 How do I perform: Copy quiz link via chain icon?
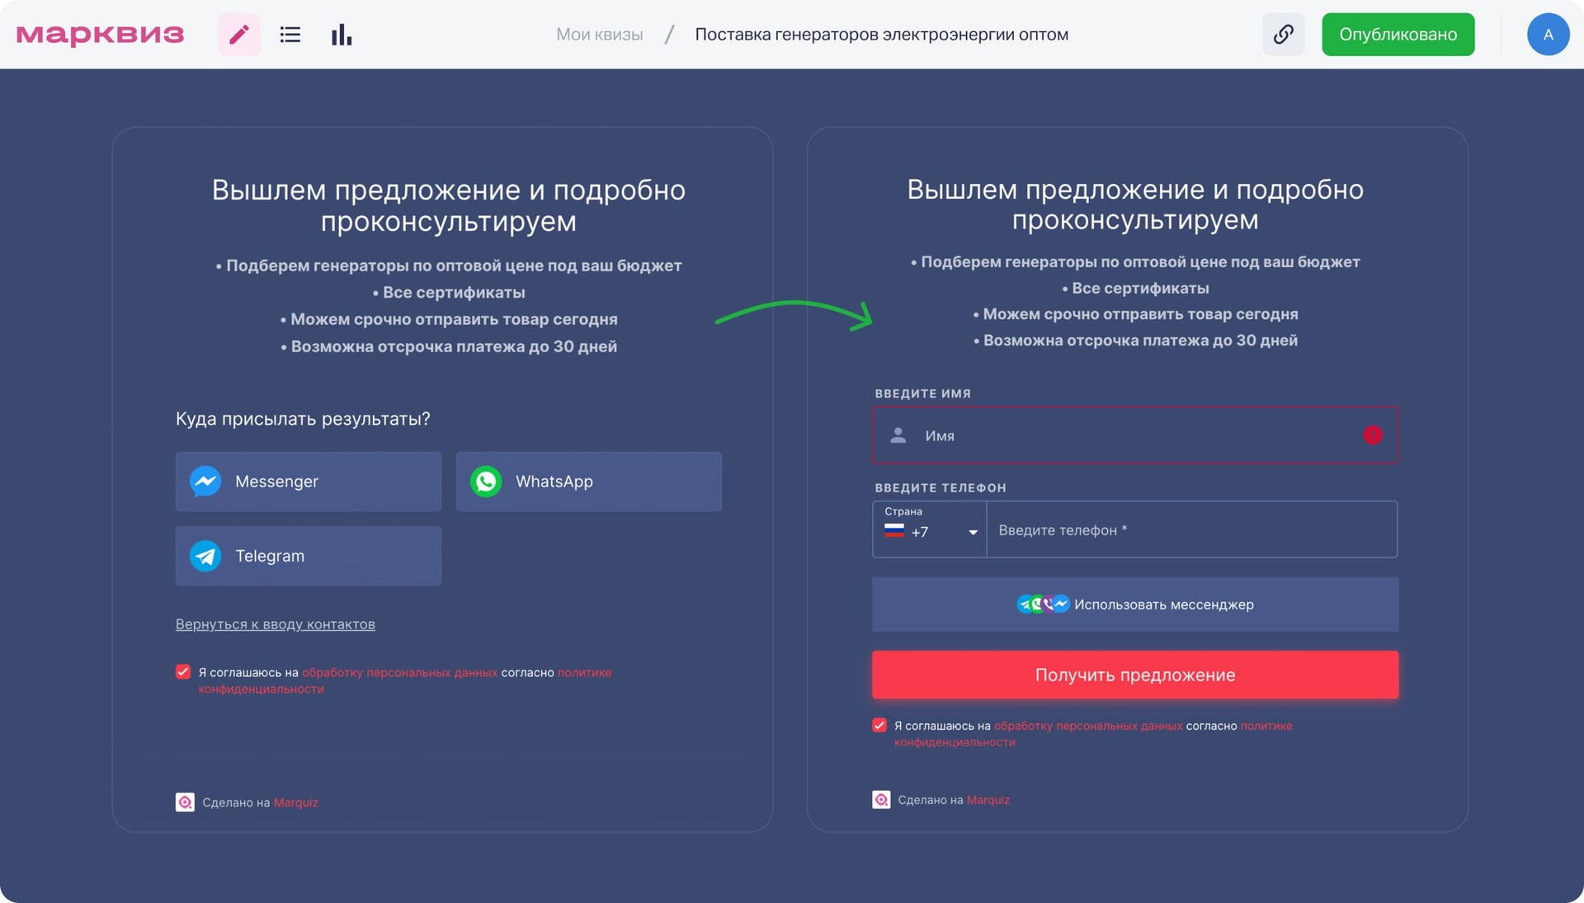(1283, 35)
